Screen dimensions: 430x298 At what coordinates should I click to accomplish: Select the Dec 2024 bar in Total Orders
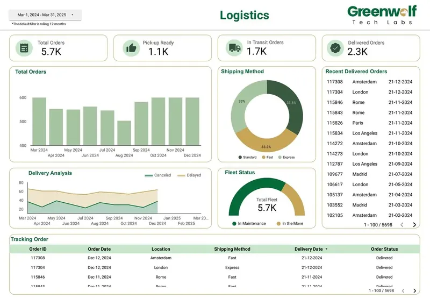coord(192,121)
